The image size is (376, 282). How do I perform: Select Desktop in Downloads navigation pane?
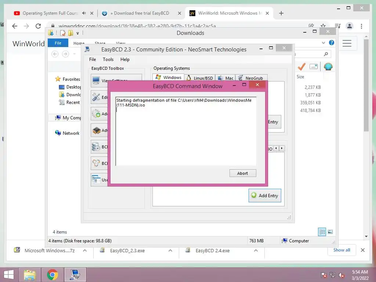(x=70, y=87)
